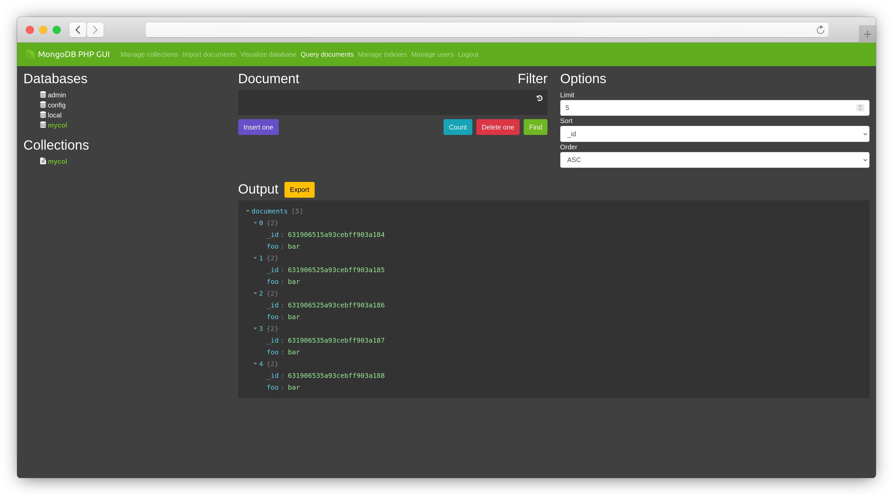Screen dimensions: 893x495
Task: Open Visualize database from the navigation
Action: click(x=268, y=54)
